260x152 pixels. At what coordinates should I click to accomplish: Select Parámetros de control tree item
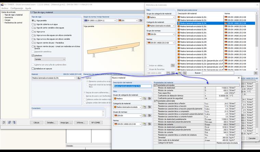click(13, 23)
